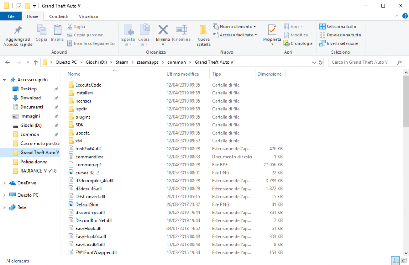The height and width of the screenshot is (265, 409).
Task: Switch to large icons view in status bar
Action: [x=404, y=261]
